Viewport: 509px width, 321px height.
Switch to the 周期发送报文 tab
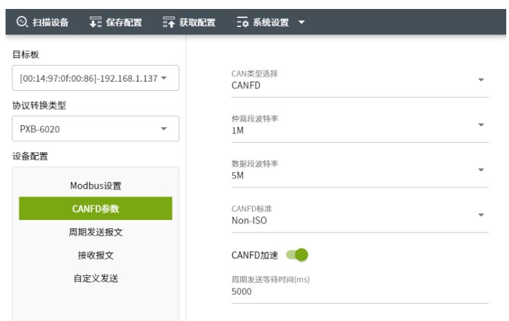(96, 232)
